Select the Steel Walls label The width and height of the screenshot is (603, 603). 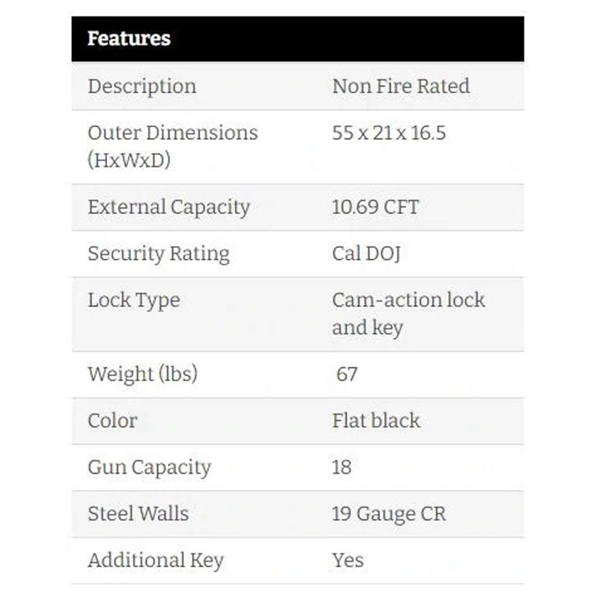coord(138,514)
